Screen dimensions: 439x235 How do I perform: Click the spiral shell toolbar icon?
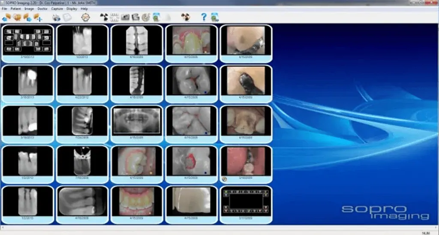146,18
